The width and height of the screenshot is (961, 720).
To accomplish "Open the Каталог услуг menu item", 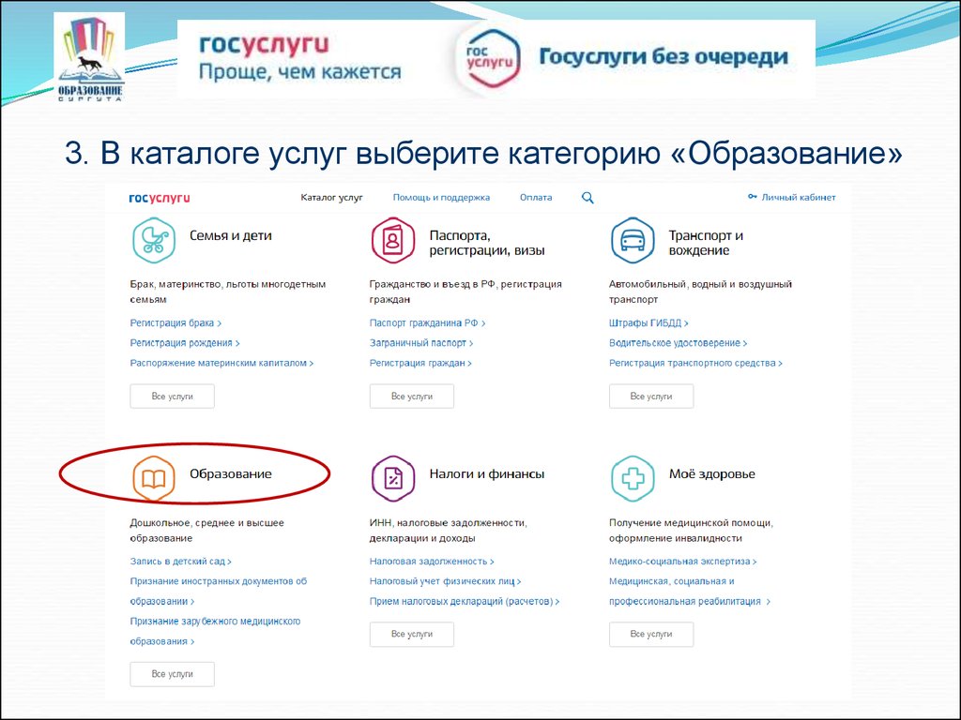I will click(x=331, y=198).
